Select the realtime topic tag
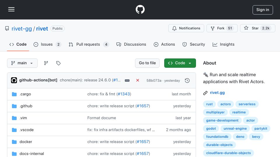280x157 pixels. [x=239, y=112]
